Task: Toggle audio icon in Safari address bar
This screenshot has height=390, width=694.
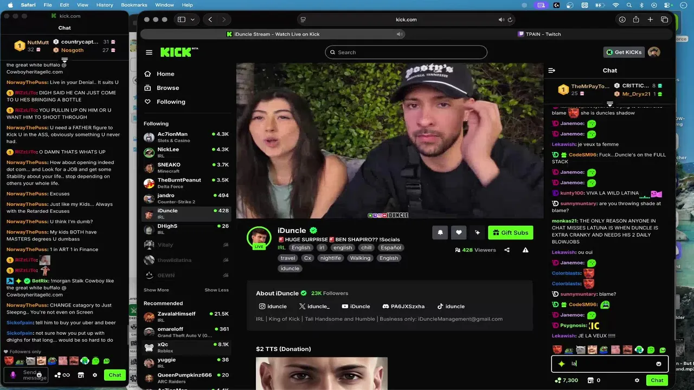Action: pyautogui.click(x=502, y=19)
